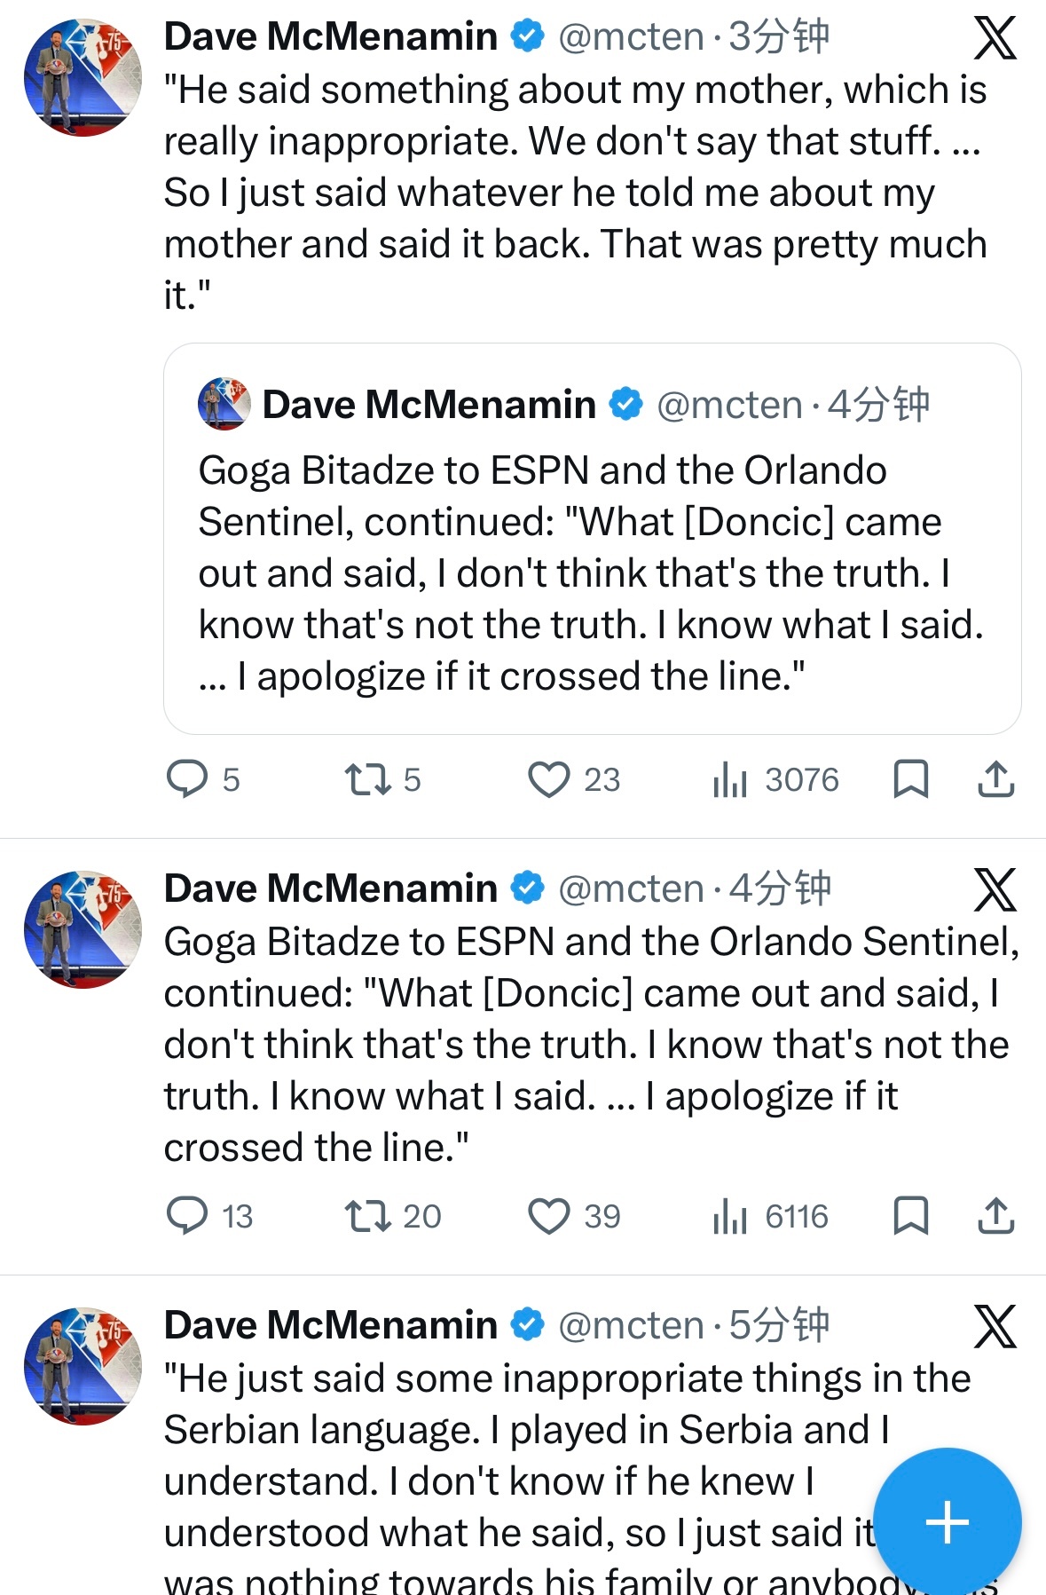Screen dimensions: 1046x1595
Task: Open the X logo menu on the second tweet
Action: coord(995,889)
